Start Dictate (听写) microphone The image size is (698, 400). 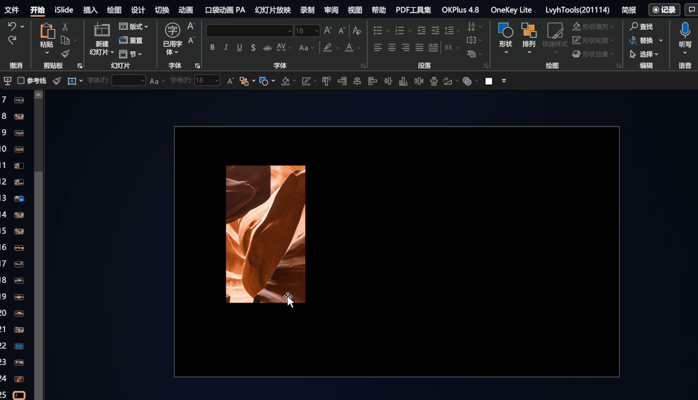click(x=684, y=30)
